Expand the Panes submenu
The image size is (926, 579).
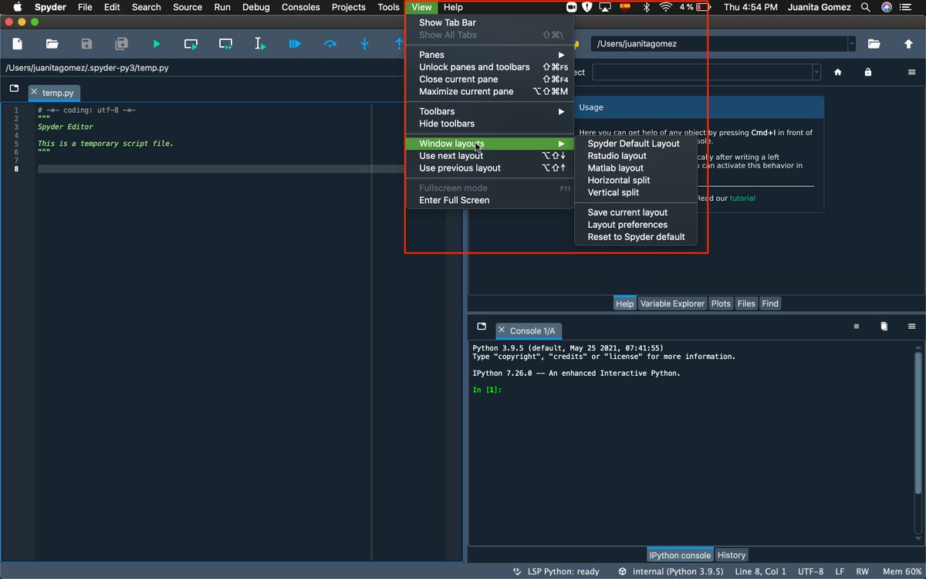(490, 55)
